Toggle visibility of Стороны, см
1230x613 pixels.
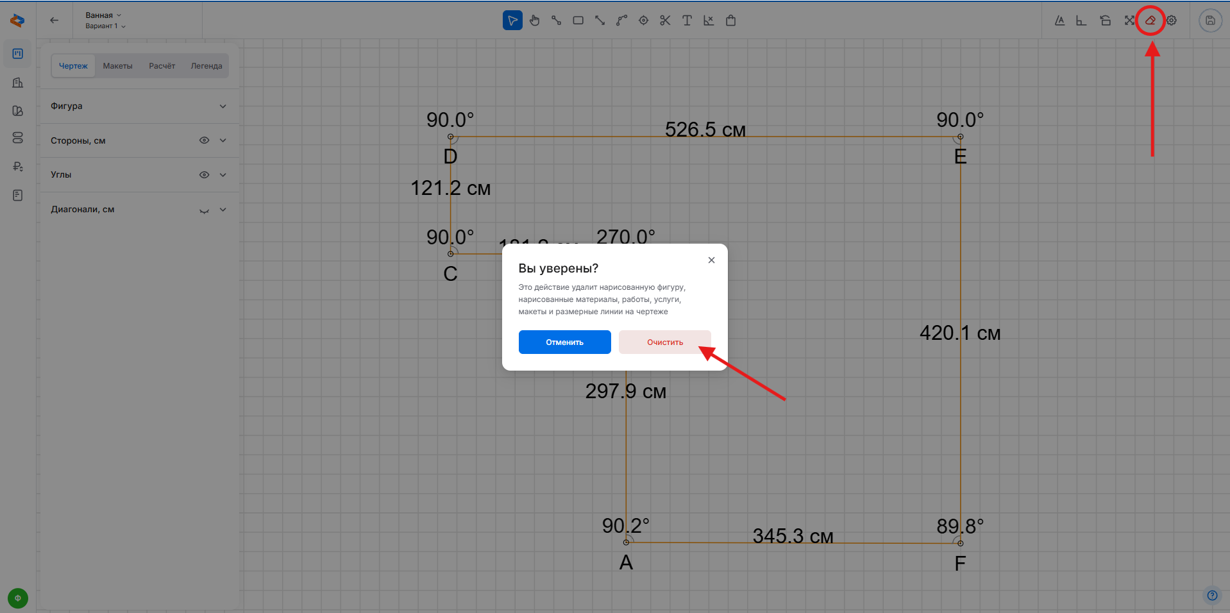pos(204,140)
